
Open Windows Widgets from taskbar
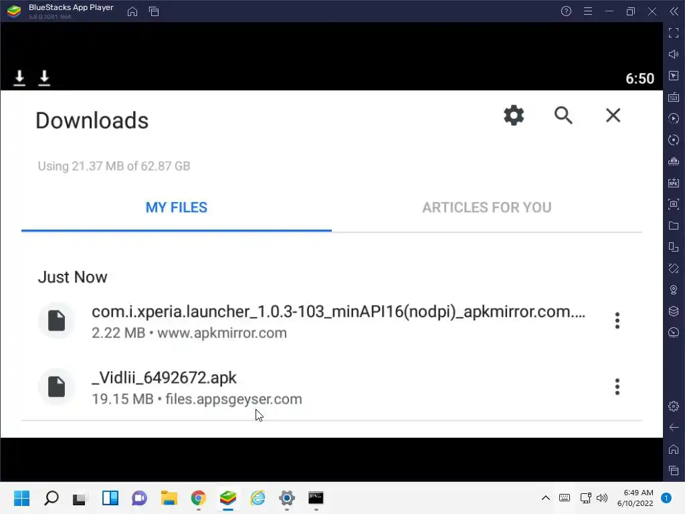point(110,498)
